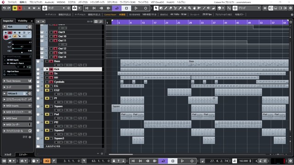294x165 pixels.
Task: Select the Range Selection tool
Action: (x=161, y=8)
